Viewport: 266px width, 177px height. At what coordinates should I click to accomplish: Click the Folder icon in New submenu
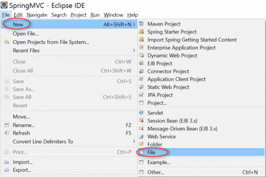(x=142, y=145)
